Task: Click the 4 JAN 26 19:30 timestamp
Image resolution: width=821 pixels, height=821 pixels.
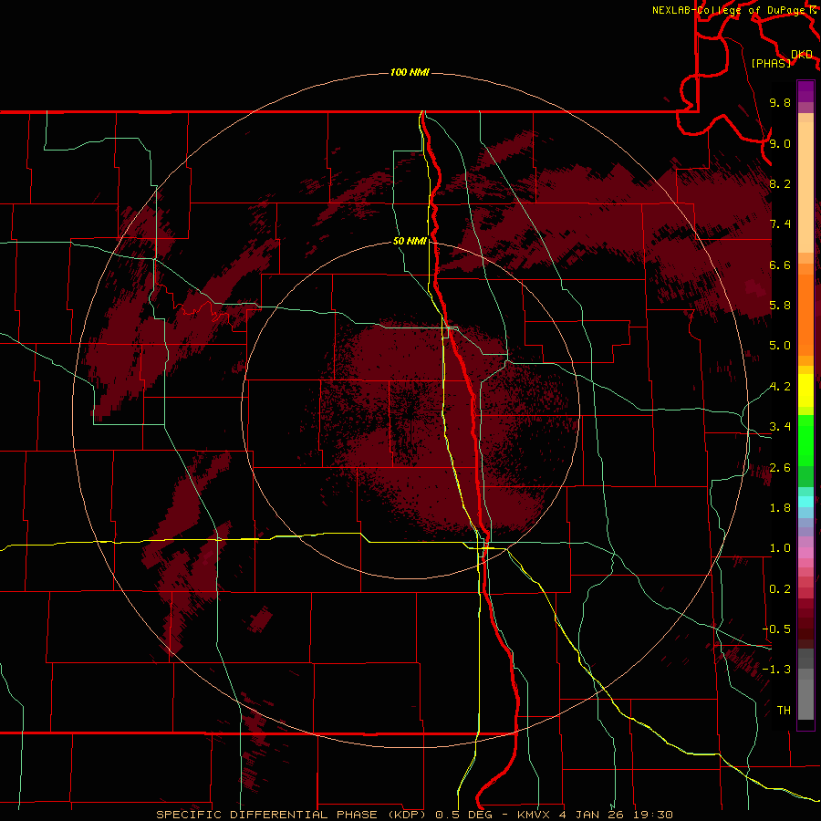Action: 616,815
